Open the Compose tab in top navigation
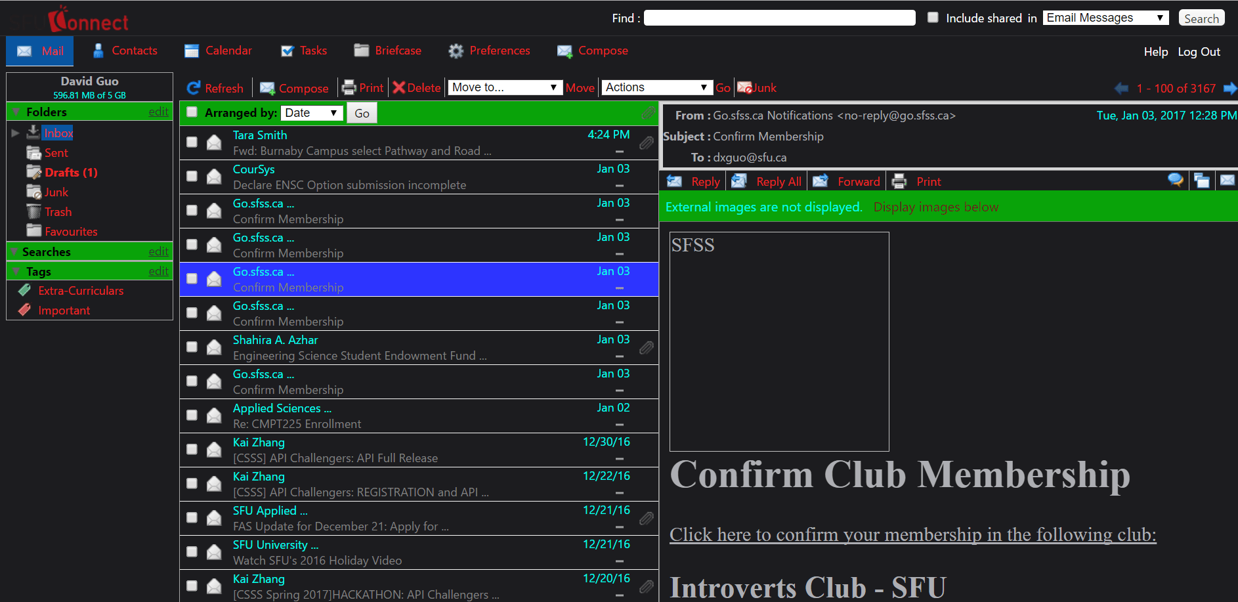This screenshot has height=602, width=1238. 593,51
